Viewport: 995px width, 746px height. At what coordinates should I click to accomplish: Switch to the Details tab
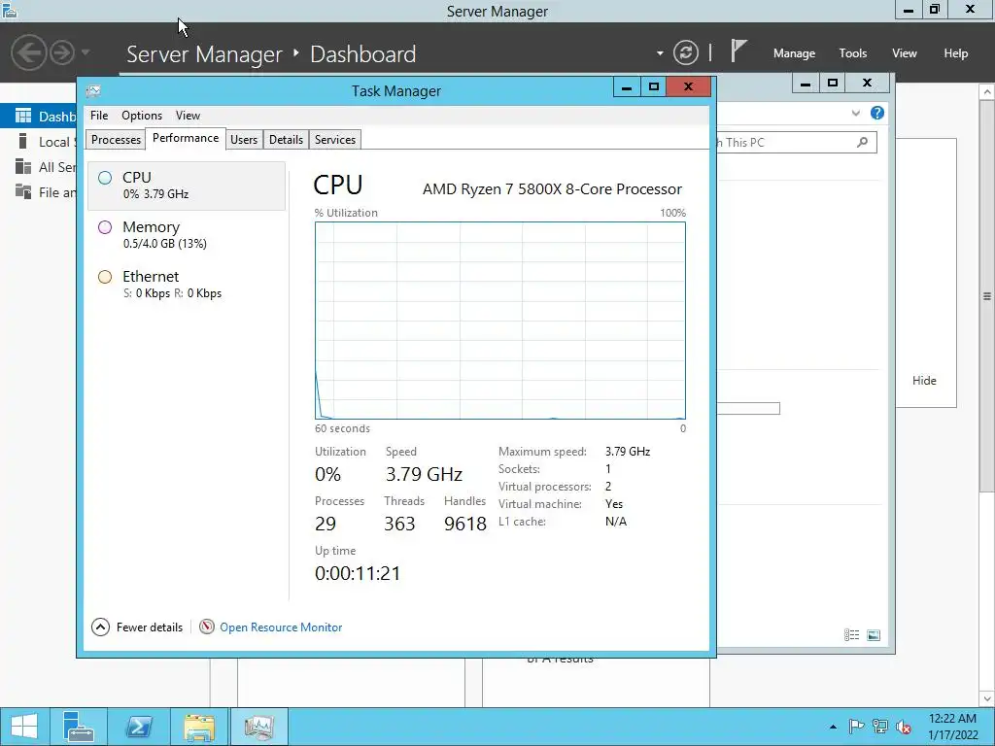286,140
